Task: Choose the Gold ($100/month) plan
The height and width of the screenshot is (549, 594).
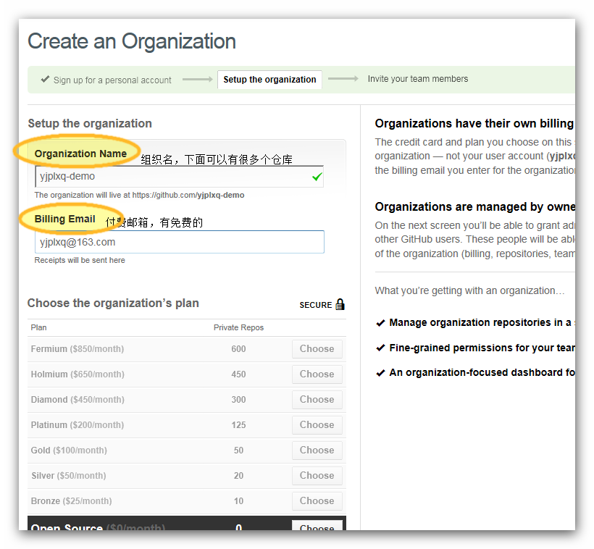Action: click(317, 450)
